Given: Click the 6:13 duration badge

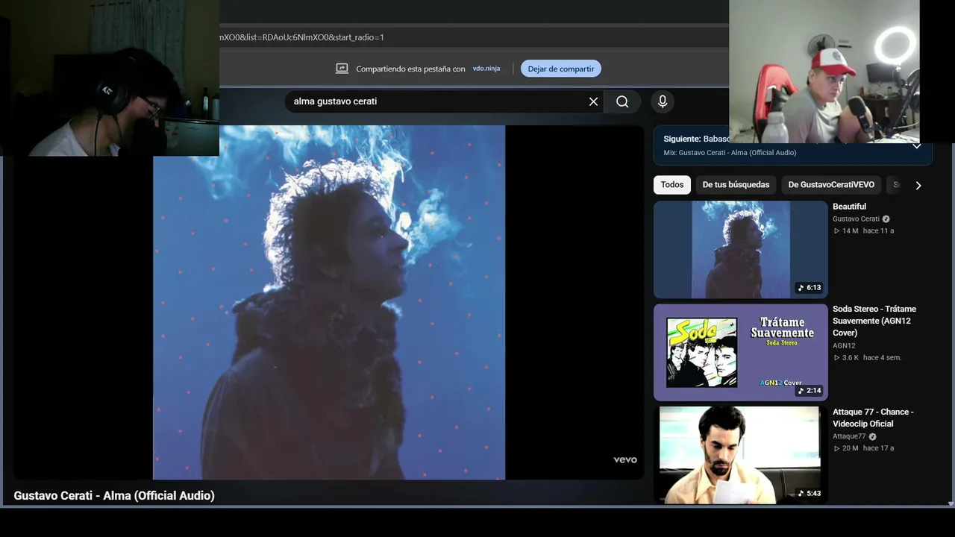Looking at the screenshot, I should tap(809, 288).
